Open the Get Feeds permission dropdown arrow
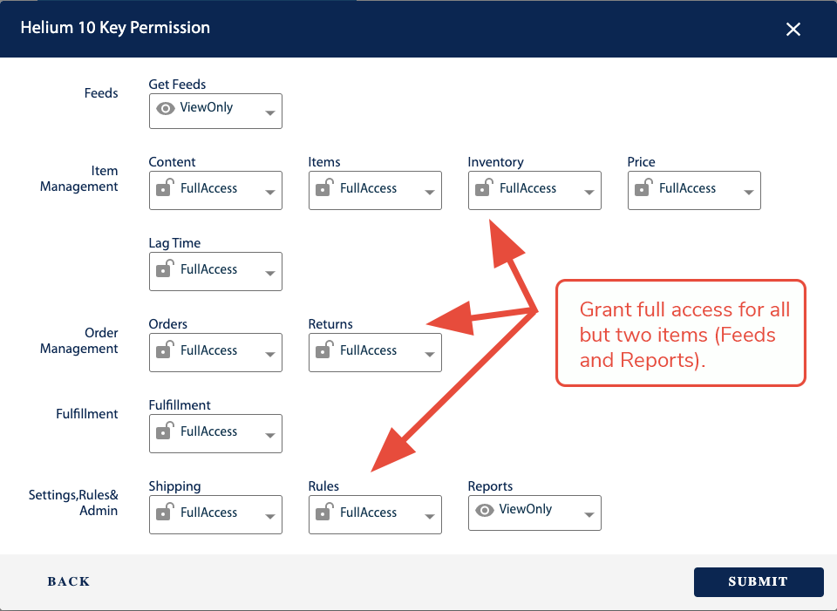The height and width of the screenshot is (611, 837). [x=270, y=113]
